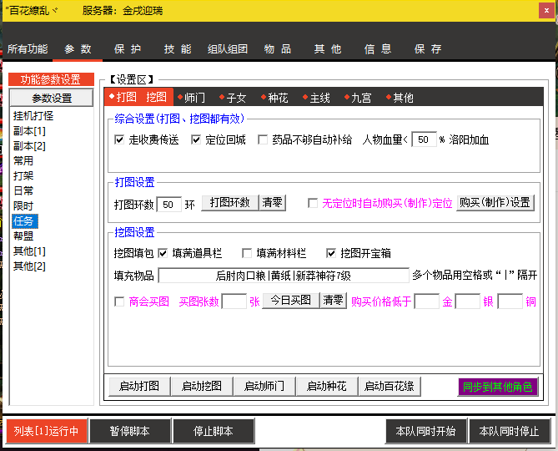Viewport: 558px width, 451px height.
Task: Click the 打图环数 button
Action: click(230, 203)
